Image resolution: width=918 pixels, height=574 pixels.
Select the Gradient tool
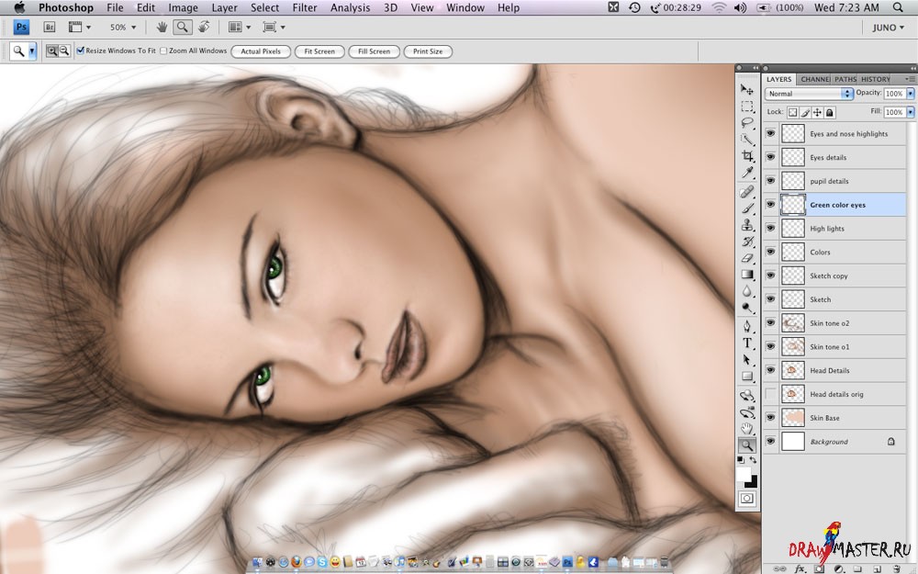(x=747, y=274)
